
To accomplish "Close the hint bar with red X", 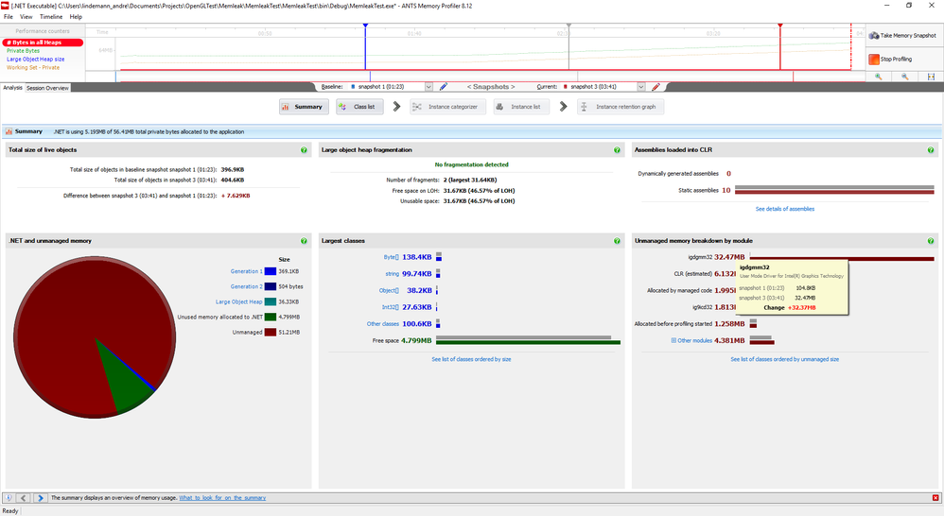I will pos(935,498).
